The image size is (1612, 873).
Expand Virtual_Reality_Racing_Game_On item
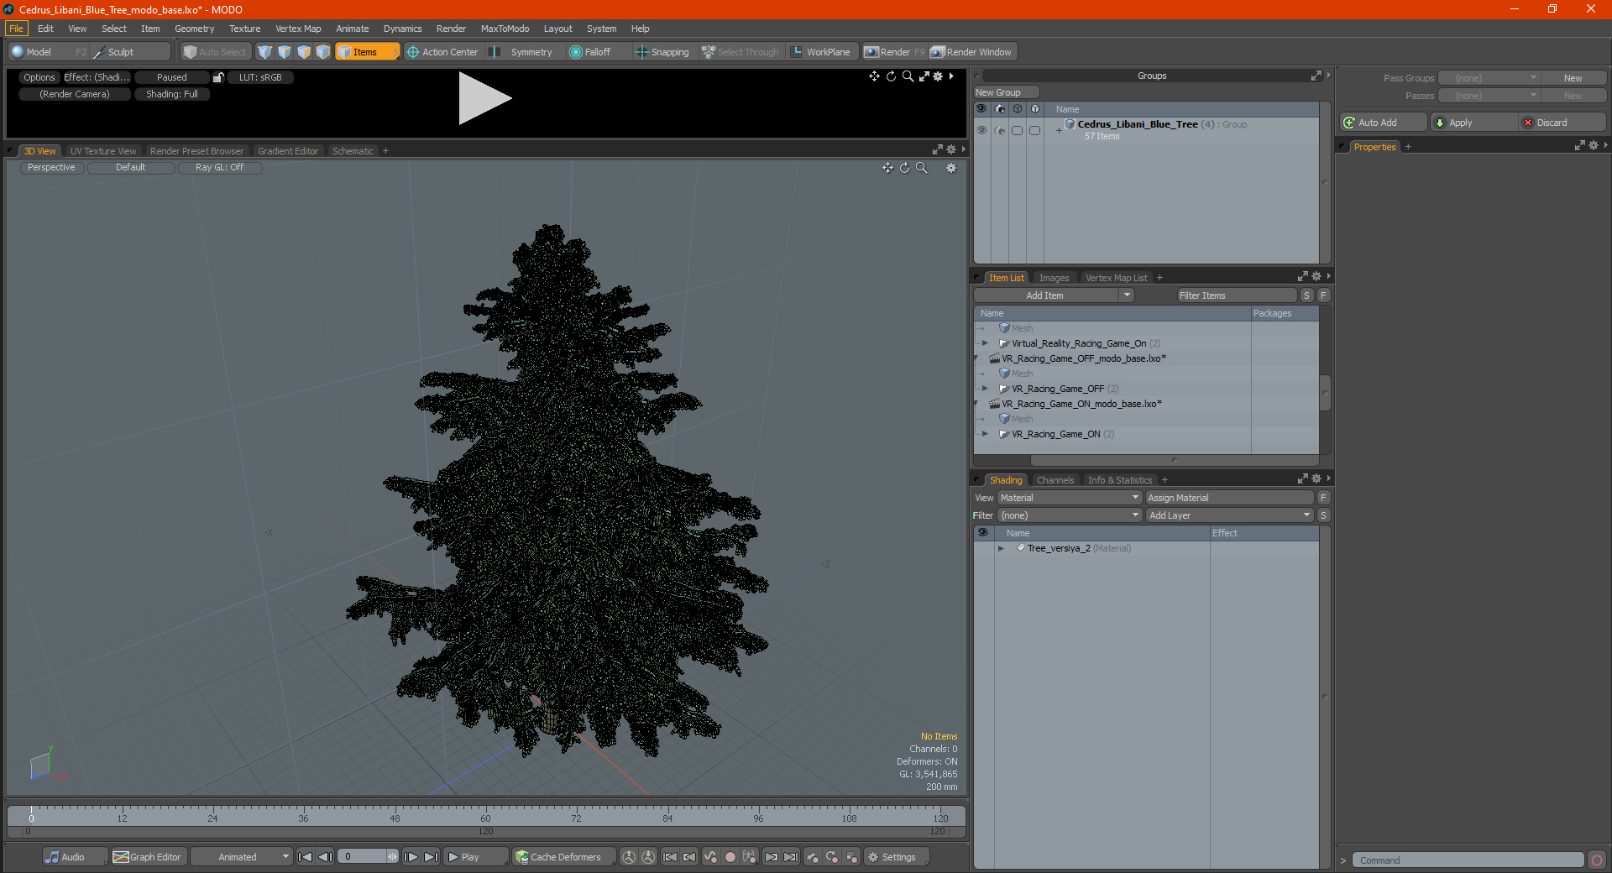pos(986,343)
